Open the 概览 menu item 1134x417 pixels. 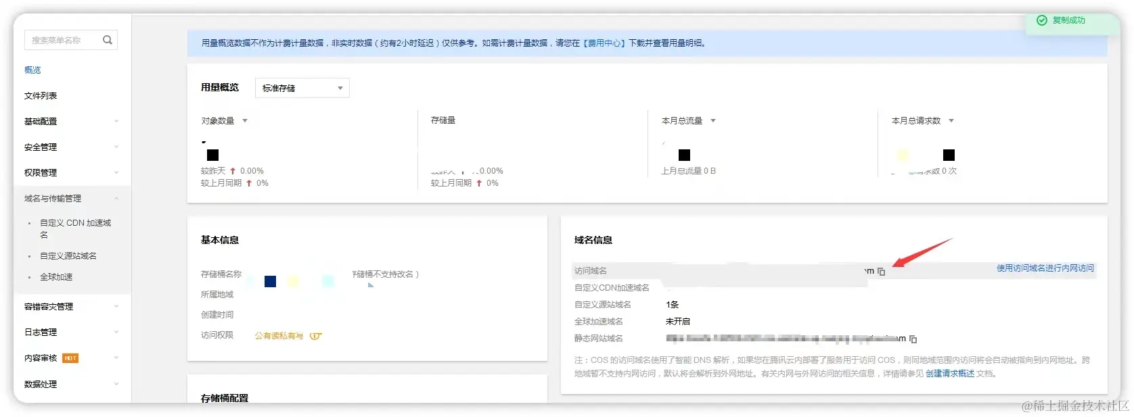32,70
